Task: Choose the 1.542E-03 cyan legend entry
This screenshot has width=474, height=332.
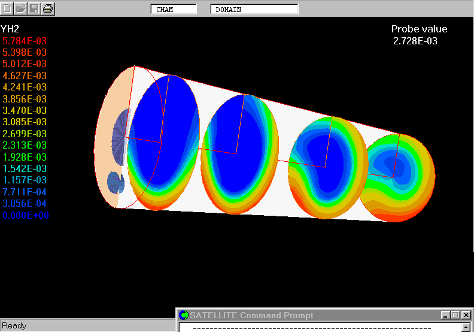Action: (x=25, y=168)
